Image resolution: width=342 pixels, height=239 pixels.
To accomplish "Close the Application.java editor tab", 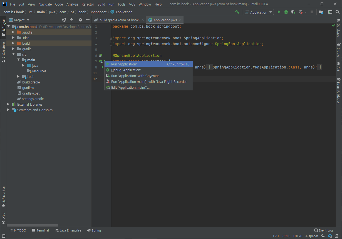I will [x=180, y=20].
